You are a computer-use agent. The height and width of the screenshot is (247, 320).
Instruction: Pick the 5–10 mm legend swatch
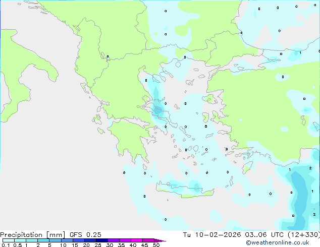(55, 240)
